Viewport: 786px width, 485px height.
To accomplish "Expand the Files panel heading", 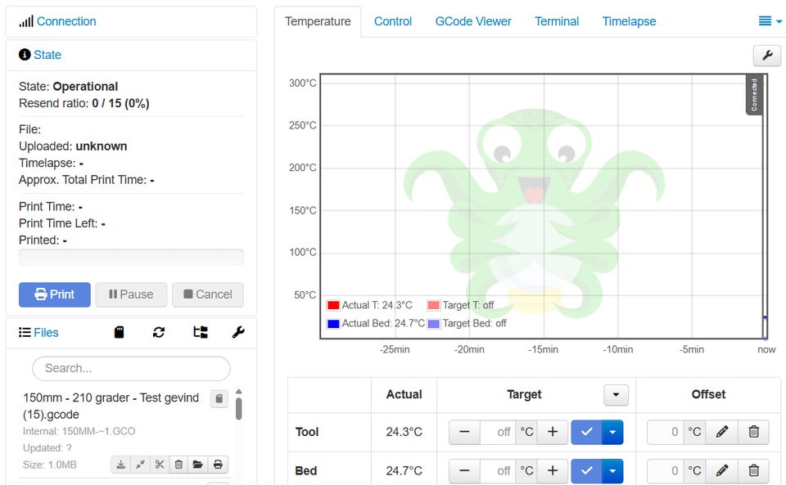I will click(46, 333).
